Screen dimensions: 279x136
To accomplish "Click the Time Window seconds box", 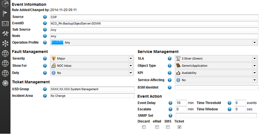I will [x=241, y=109].
